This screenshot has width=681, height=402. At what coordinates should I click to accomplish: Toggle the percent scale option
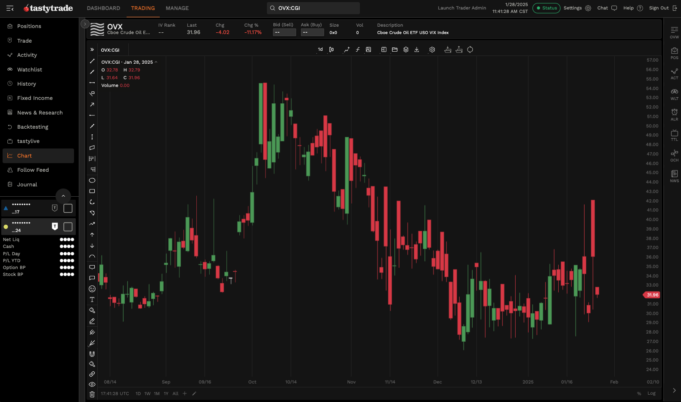pyautogui.click(x=639, y=393)
